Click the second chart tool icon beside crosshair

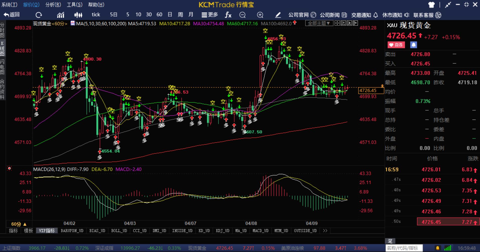click(x=343, y=23)
